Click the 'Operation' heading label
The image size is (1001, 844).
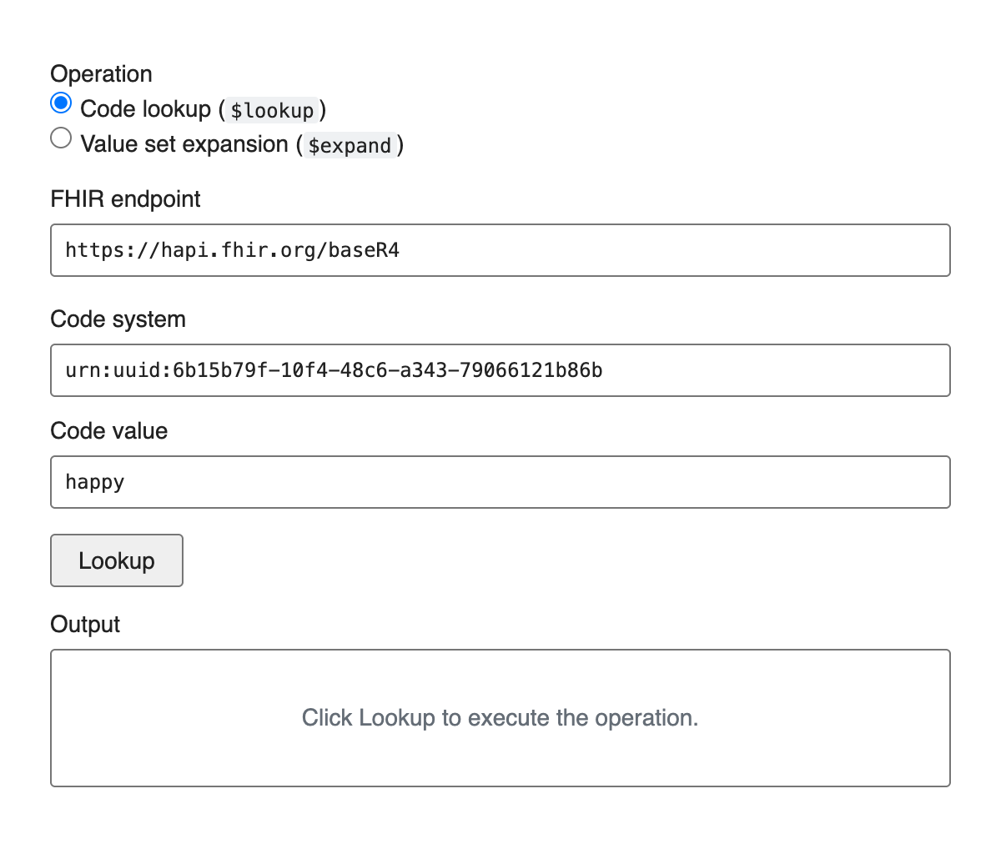pos(101,74)
